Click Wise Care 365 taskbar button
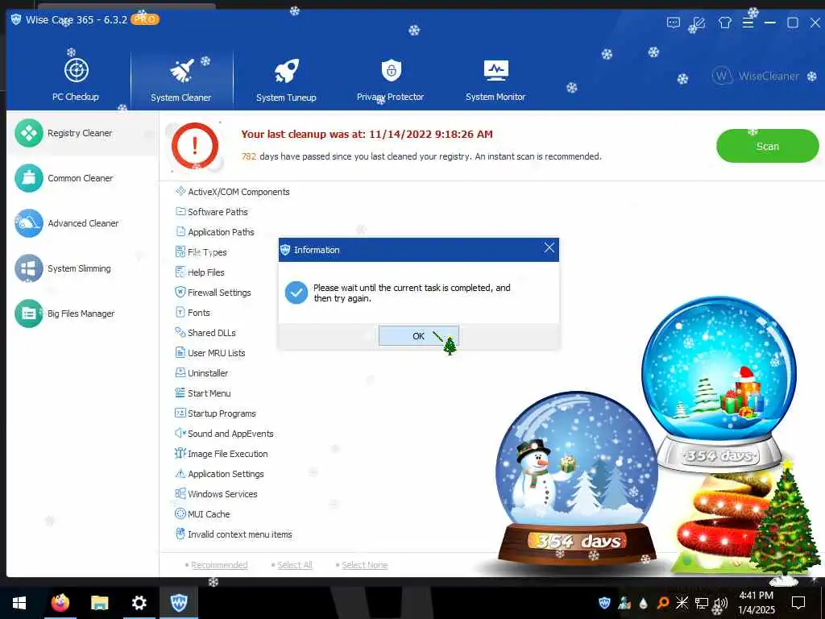The height and width of the screenshot is (619, 825). (179, 603)
